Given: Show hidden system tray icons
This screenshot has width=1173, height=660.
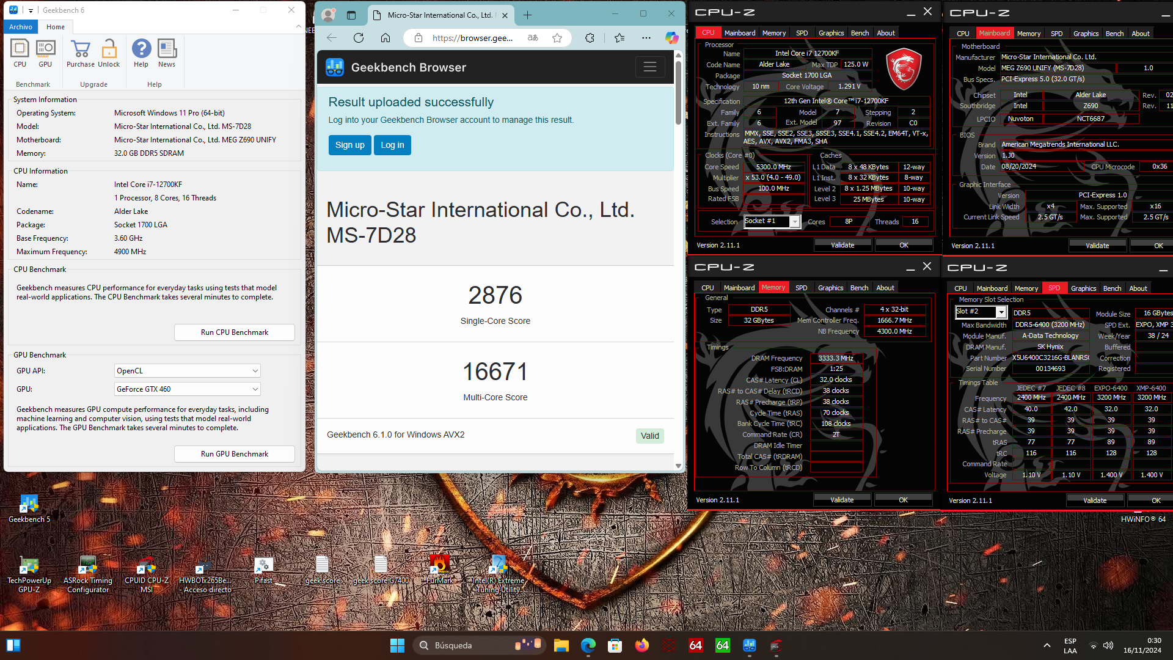Looking at the screenshot, I should click(x=1047, y=645).
